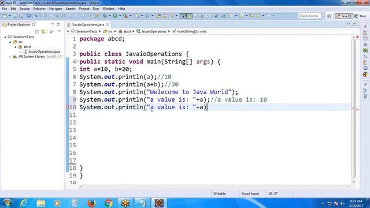Toggle Show Whitespace Characters

pyautogui.click(x=208, y=16)
